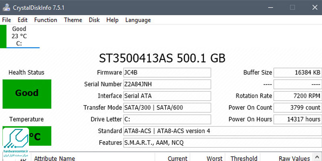
Task: Click the Health Status label
Action: click(x=27, y=72)
